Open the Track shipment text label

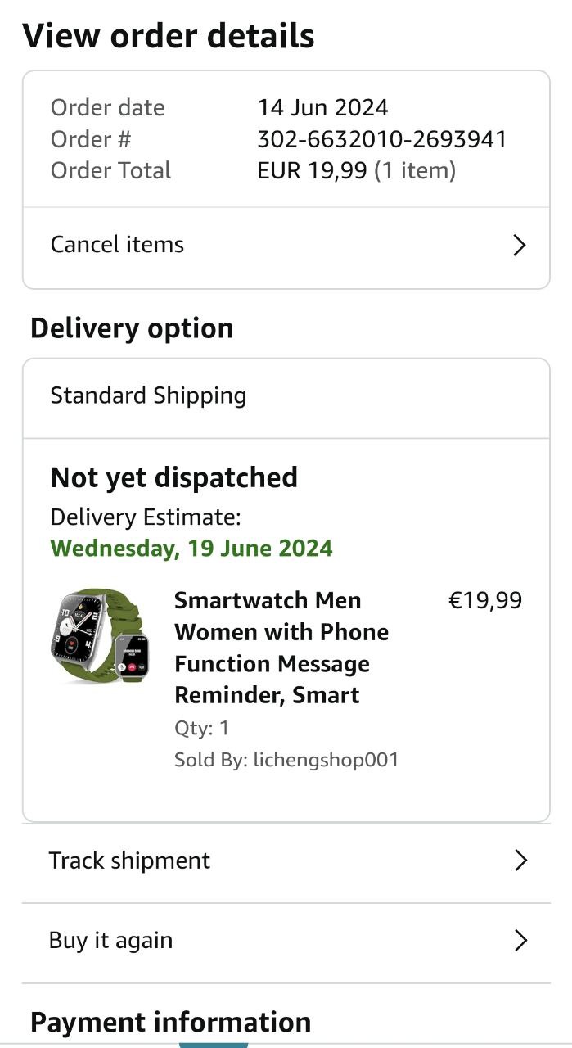(129, 861)
